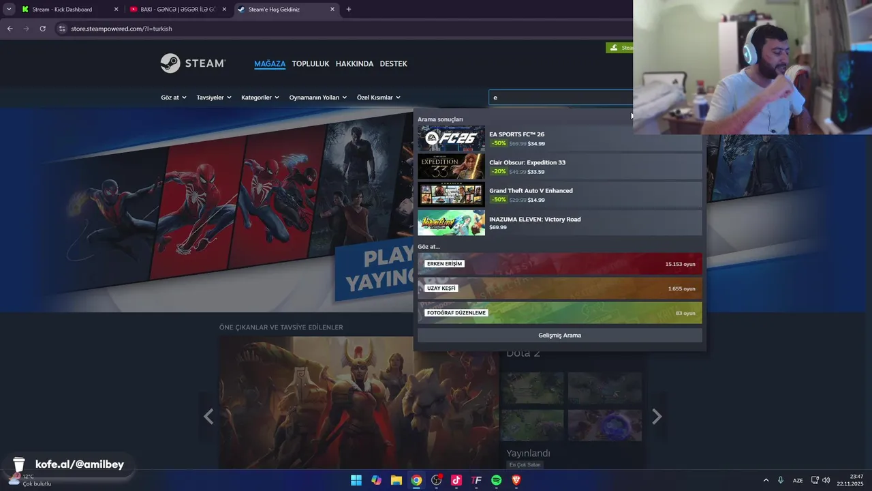
Task: Switch the AZE keyboard language
Action: point(797,480)
